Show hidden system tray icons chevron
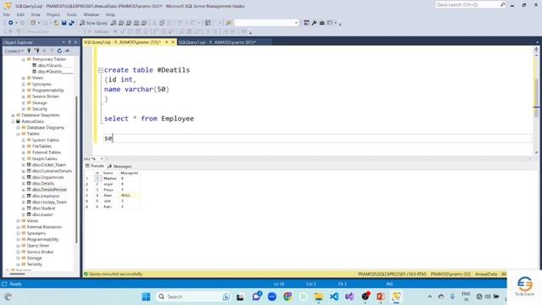 (x=429, y=297)
